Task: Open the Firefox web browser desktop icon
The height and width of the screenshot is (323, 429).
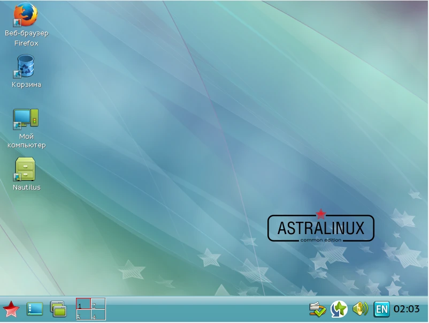Action: tap(25, 14)
